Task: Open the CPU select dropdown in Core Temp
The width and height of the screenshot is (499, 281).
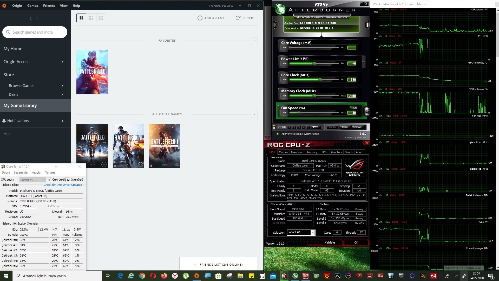Action: [32, 180]
